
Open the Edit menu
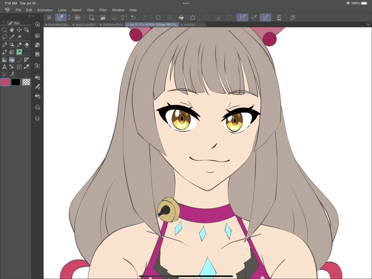click(x=29, y=10)
